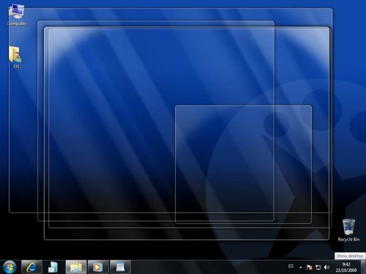The image size is (366, 274).
Task: Show hidden notification area icons
Action: coord(301,267)
